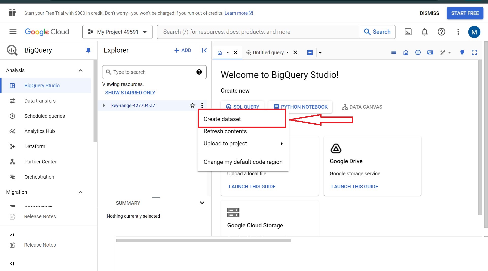Open the My Project 49591 selector
This screenshot has width=488, height=271.
[x=117, y=32]
